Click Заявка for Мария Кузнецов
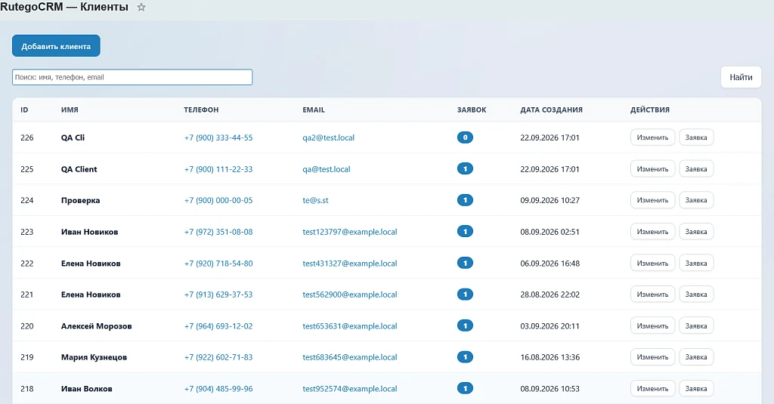774x404 pixels. tap(696, 357)
